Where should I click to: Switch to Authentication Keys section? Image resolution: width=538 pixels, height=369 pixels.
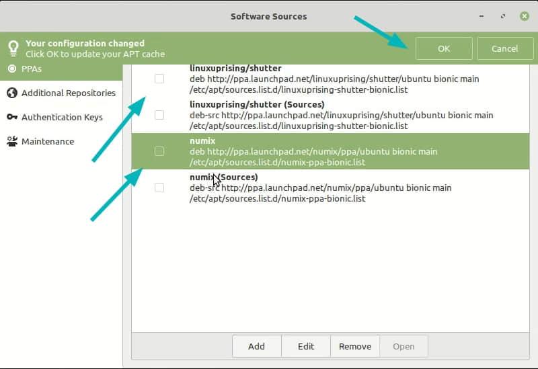coord(62,117)
